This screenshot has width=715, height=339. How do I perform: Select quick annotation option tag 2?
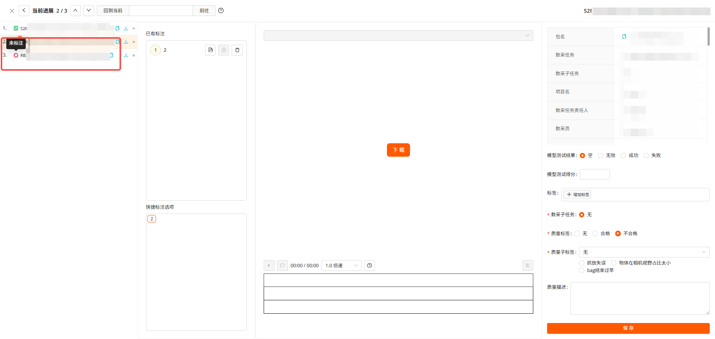(x=152, y=219)
